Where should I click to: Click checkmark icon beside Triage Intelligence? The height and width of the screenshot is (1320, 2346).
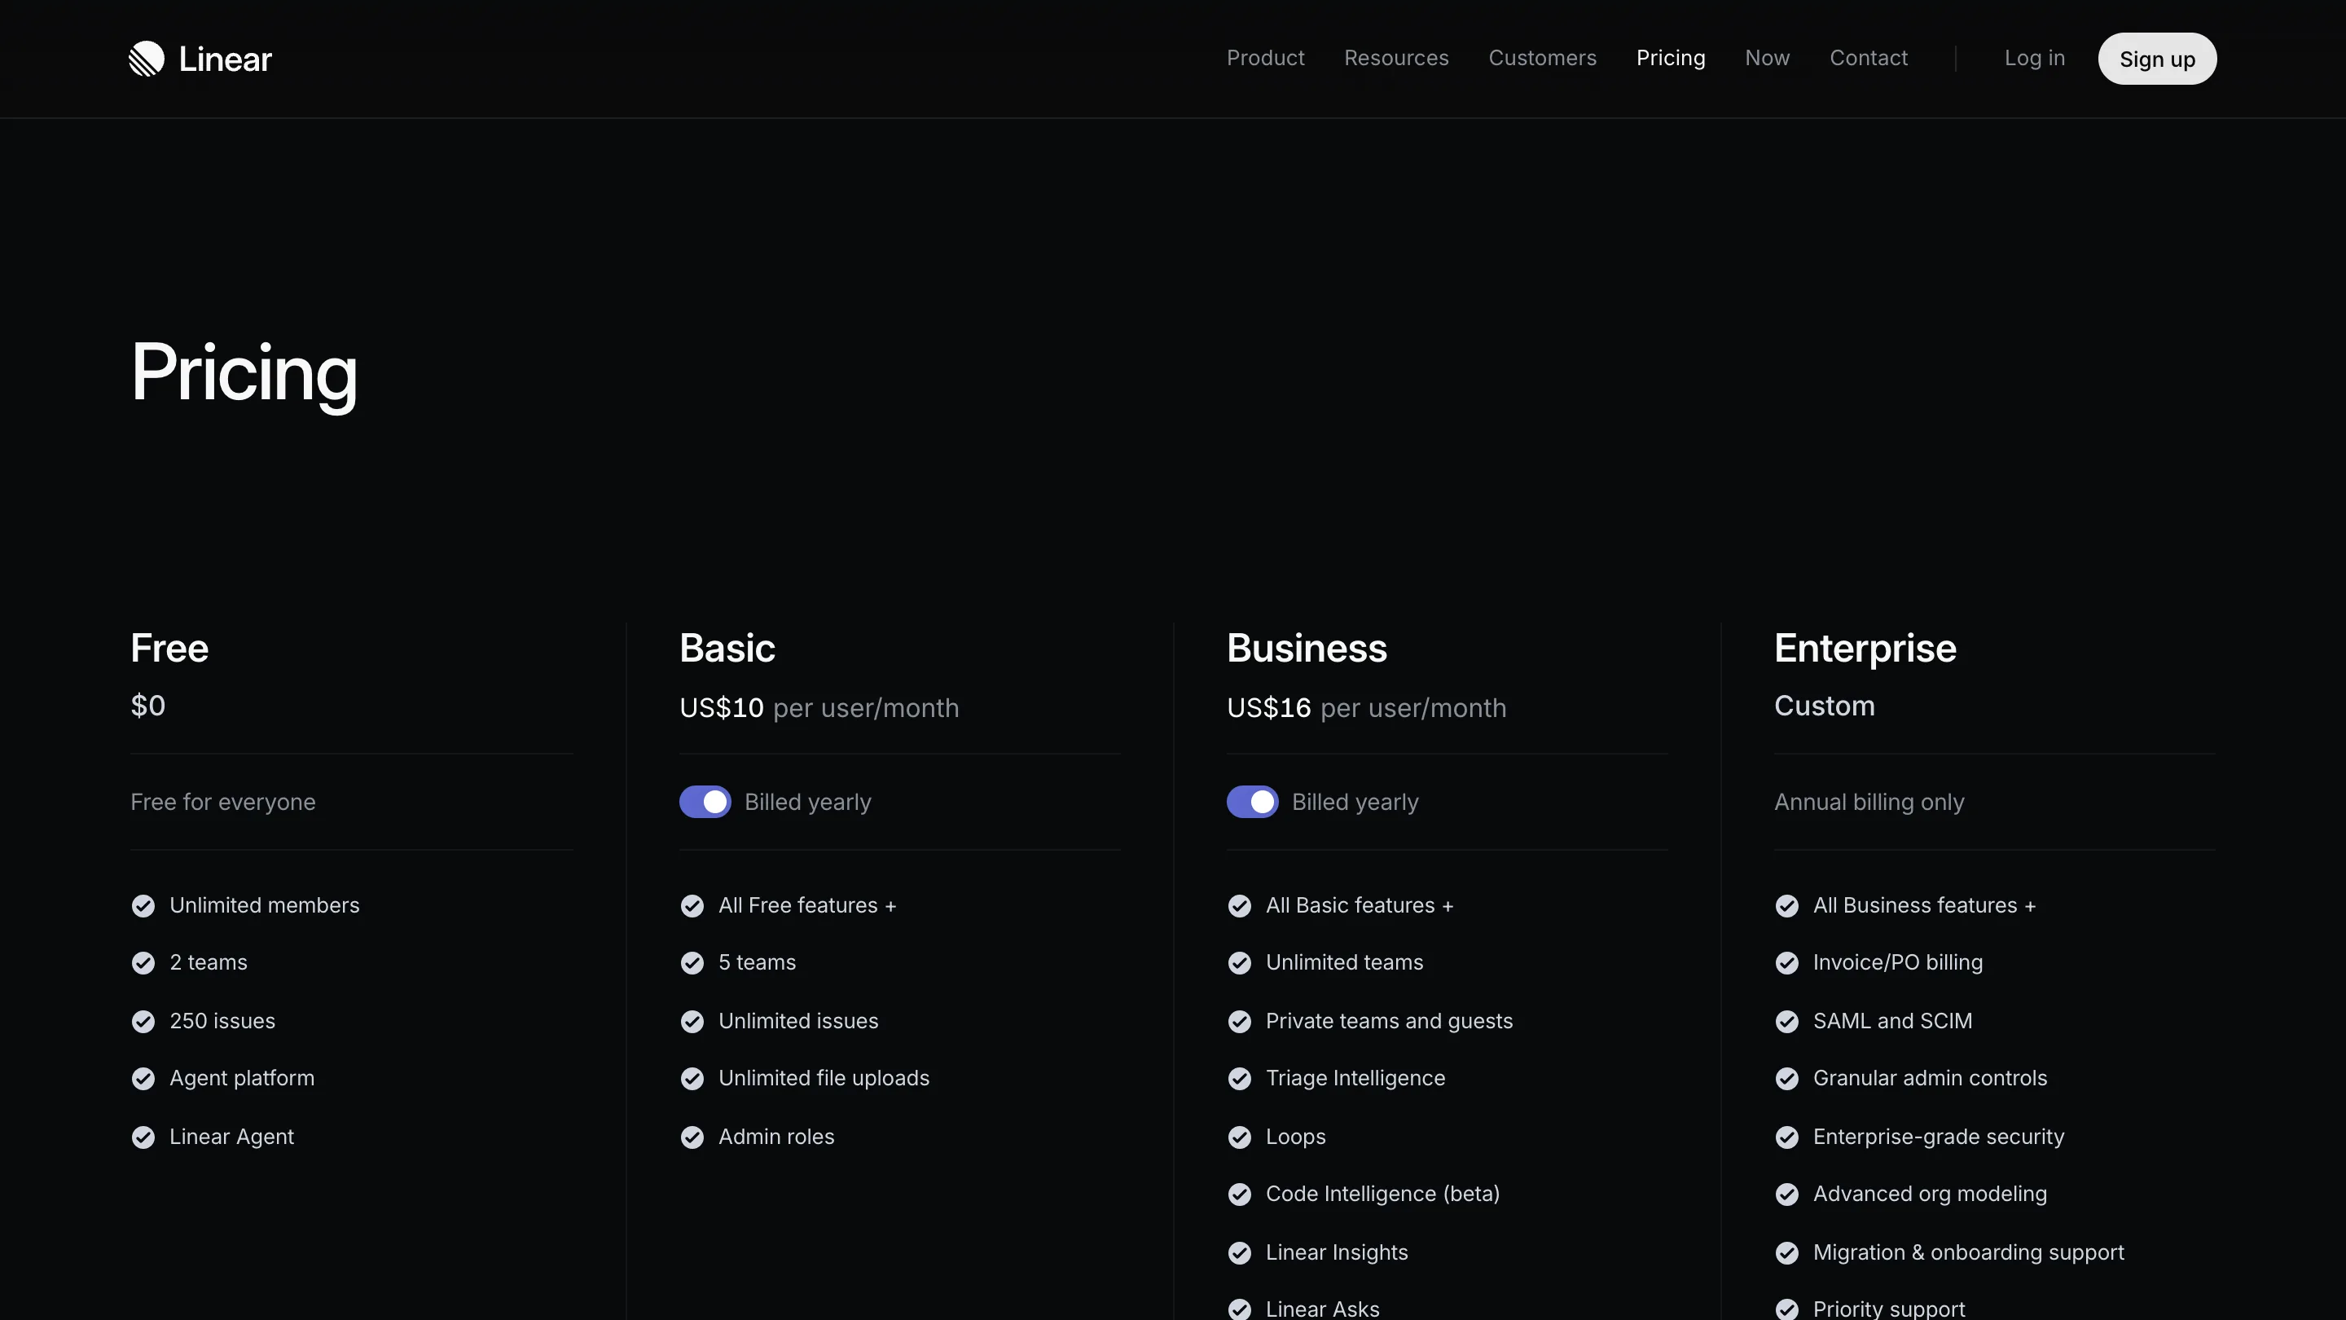pos(1240,1079)
